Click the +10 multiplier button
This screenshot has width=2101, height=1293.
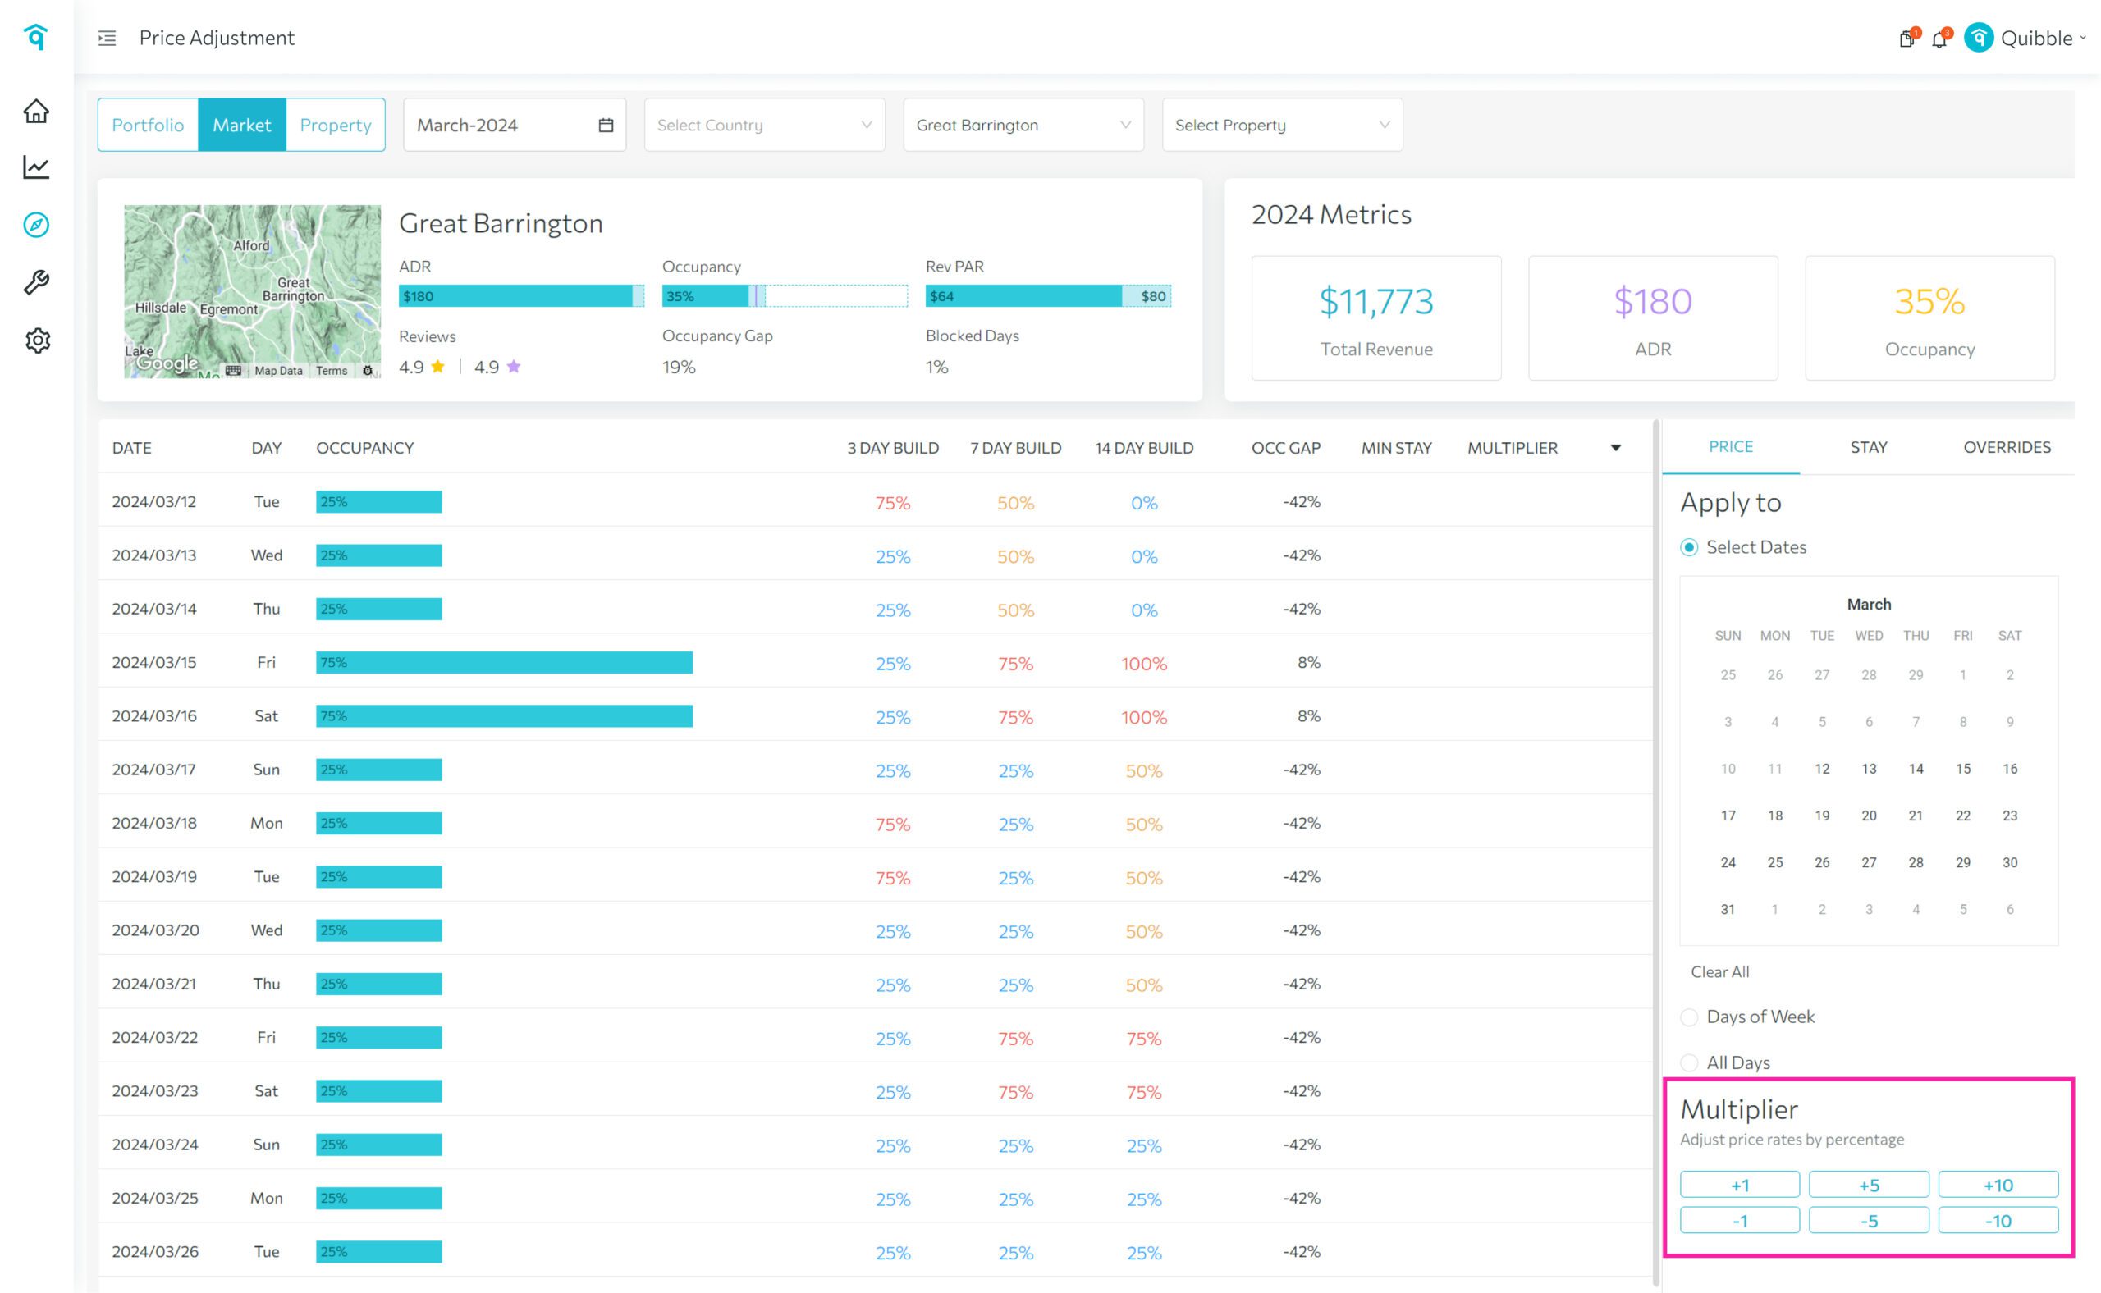tap(1998, 1186)
